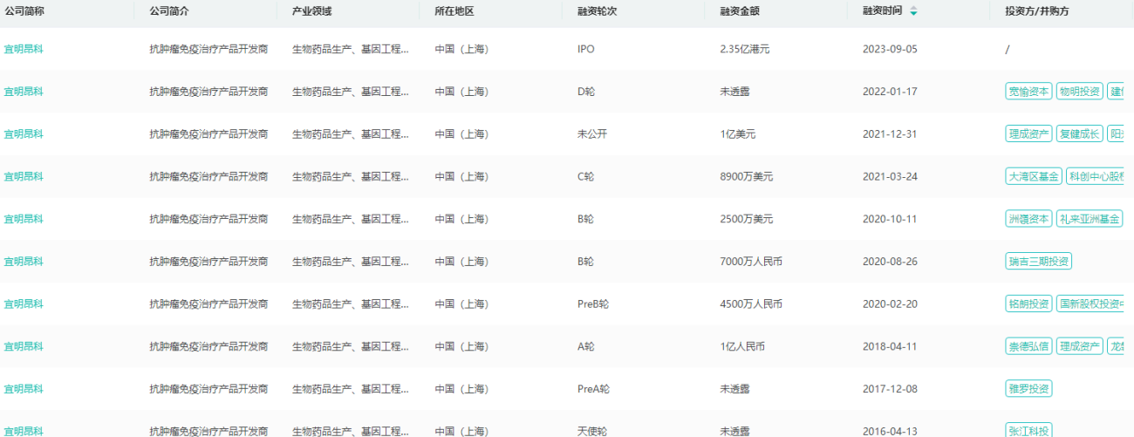Click the date 2022-01-17
This screenshot has width=1134, height=437.
click(890, 92)
